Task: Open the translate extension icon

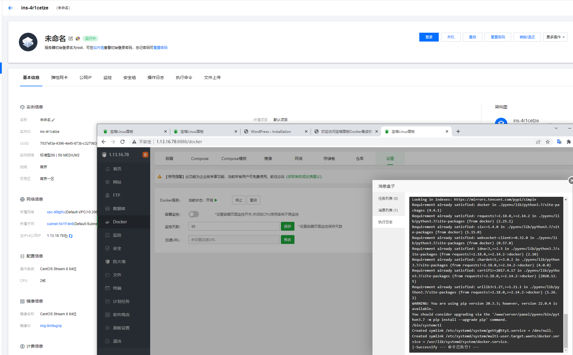Action: click(x=559, y=142)
